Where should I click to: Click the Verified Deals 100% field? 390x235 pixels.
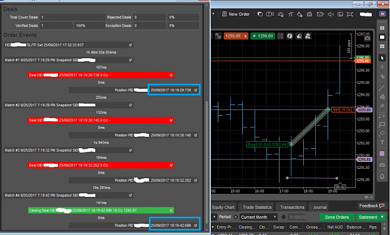coord(89,26)
